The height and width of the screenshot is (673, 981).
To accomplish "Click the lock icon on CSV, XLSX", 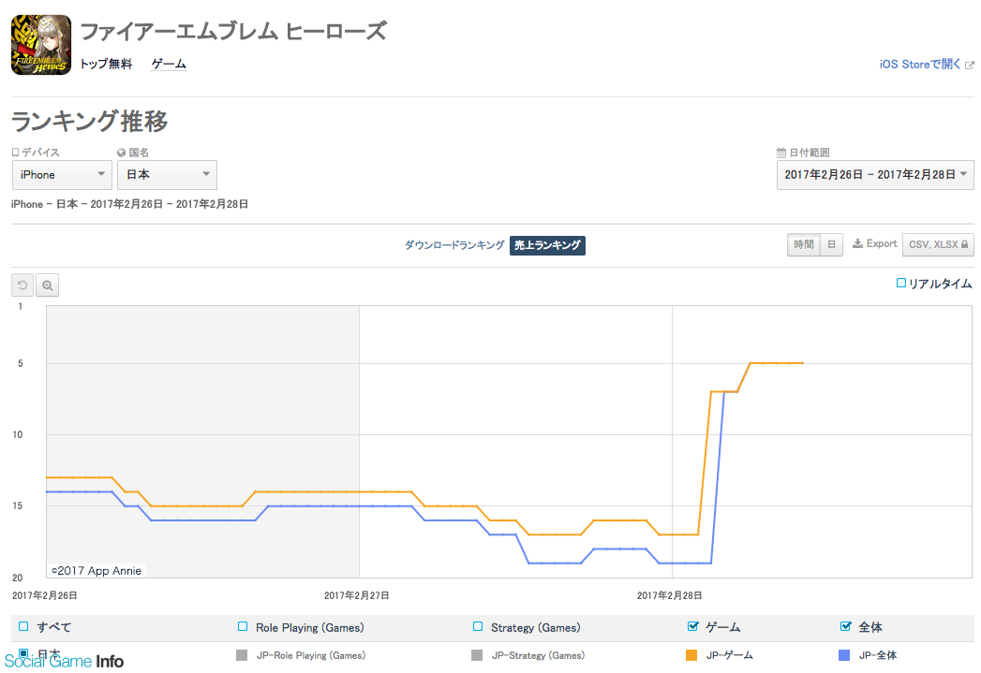I will [964, 244].
